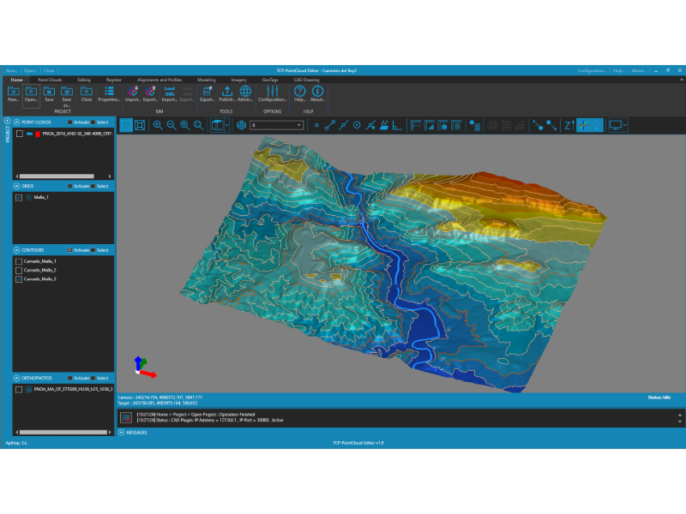686x514 pixels.
Task: Uncheck the Malla_1 grid checkbox
Action: tap(19, 198)
